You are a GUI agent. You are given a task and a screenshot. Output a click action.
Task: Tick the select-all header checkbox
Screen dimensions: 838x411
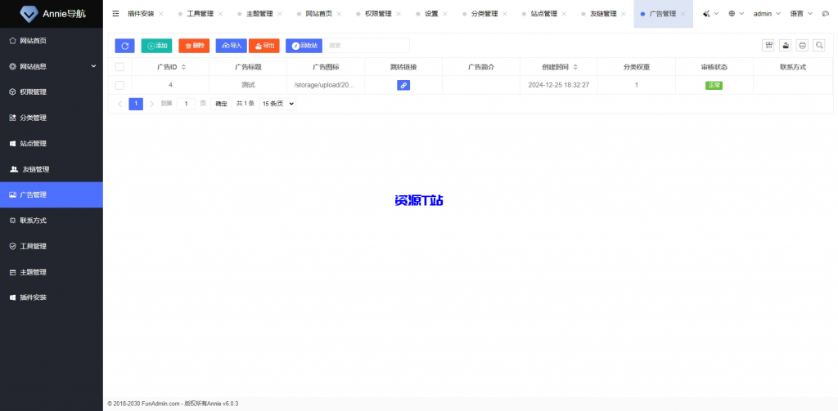119,67
